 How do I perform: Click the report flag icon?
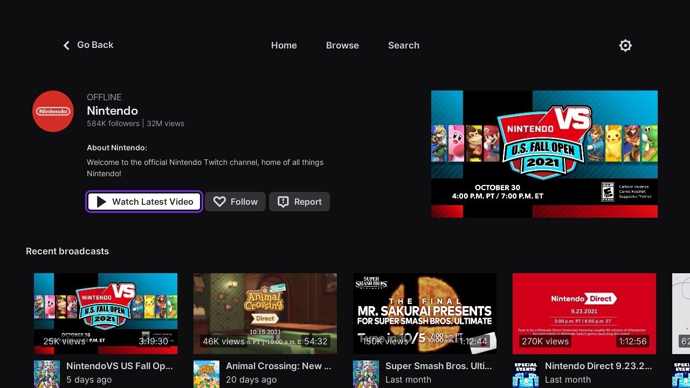(x=283, y=201)
